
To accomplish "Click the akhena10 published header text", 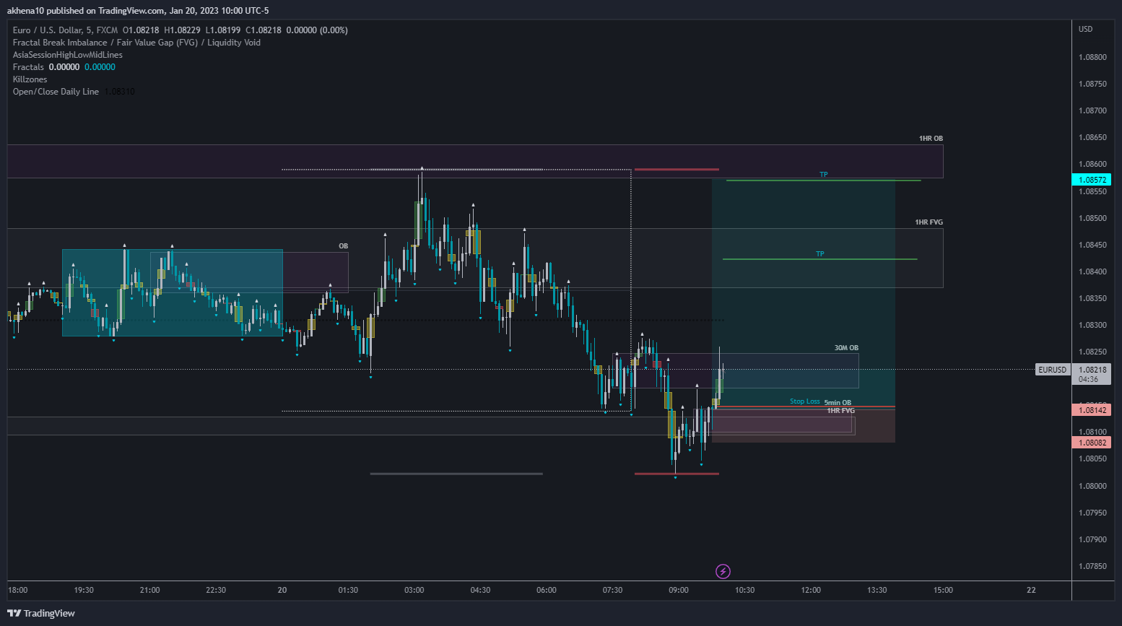I will click(138, 11).
